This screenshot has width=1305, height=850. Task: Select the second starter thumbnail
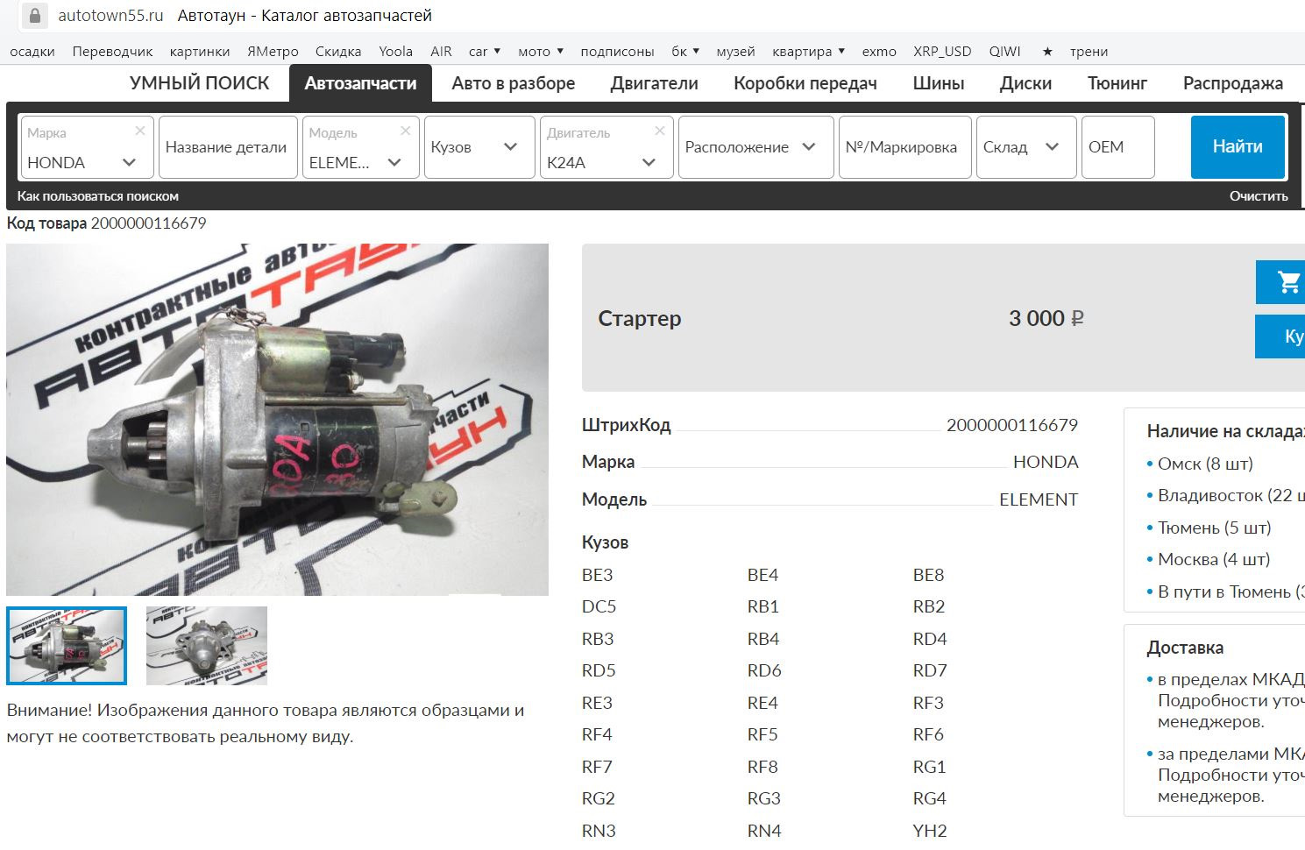click(207, 646)
